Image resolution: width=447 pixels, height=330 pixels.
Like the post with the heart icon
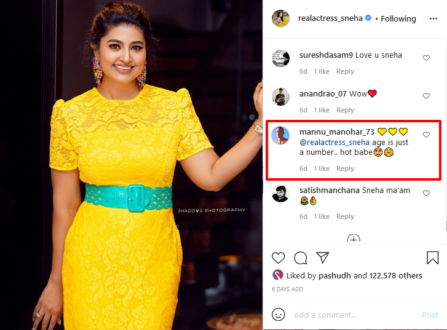[279, 258]
